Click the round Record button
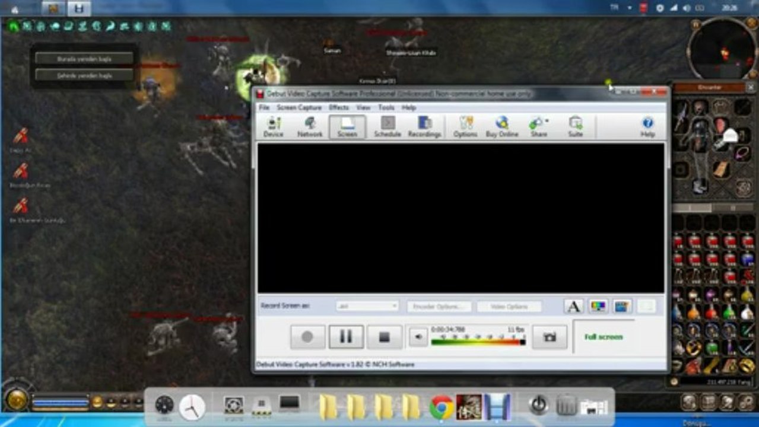Viewport: 759px width, 427px height. (307, 337)
